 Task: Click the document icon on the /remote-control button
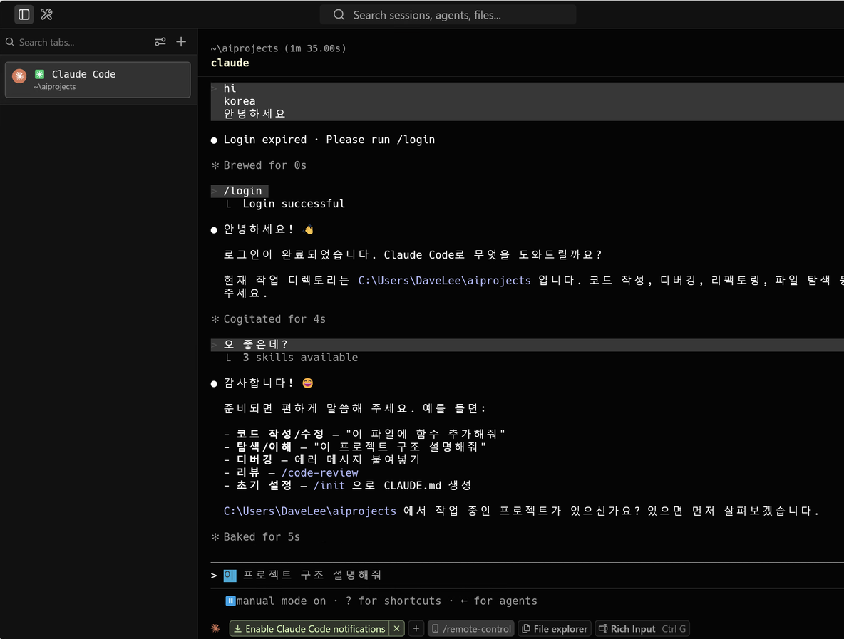(436, 629)
